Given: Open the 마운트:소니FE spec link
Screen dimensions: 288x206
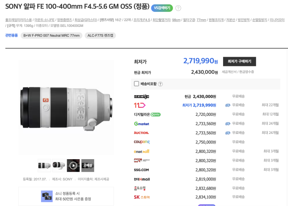Looking at the screenshot, I should tap(45, 20).
